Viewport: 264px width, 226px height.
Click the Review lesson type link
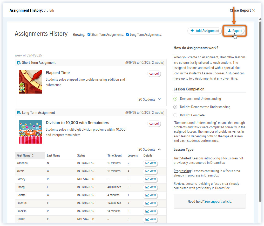(179, 183)
